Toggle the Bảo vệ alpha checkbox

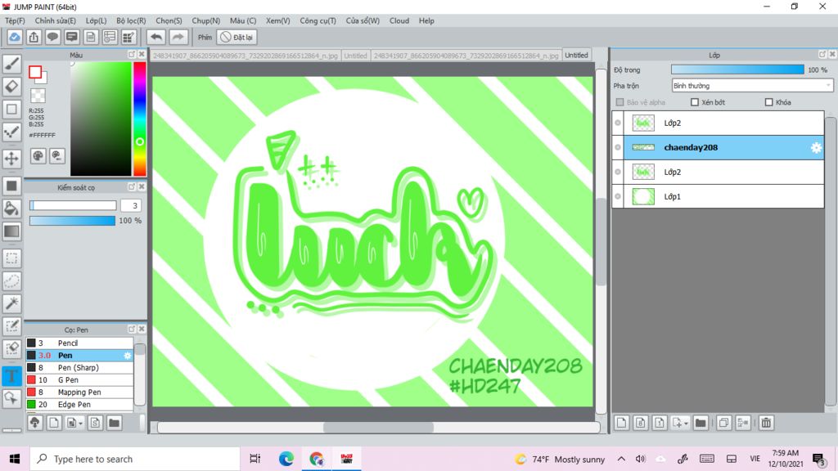(x=620, y=102)
